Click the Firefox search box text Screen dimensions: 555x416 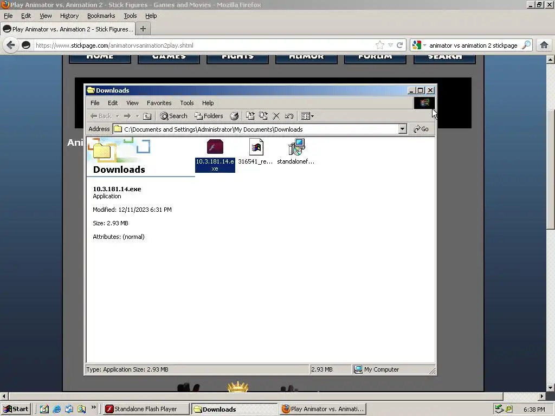(x=473, y=45)
